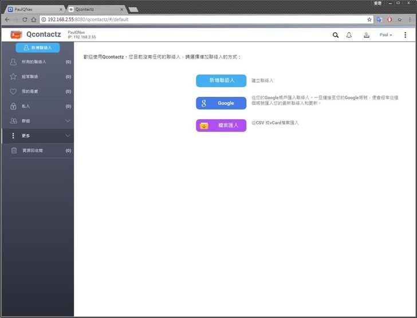
Task: Select 所有的聯絡人 in the sidebar
Action: click(x=34, y=61)
